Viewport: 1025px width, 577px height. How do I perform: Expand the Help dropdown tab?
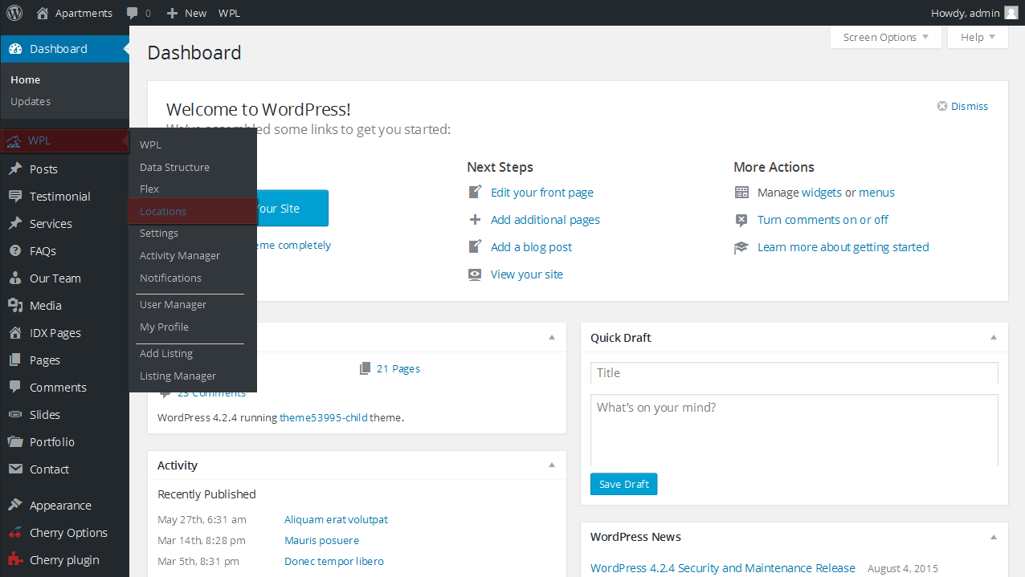[x=978, y=37]
